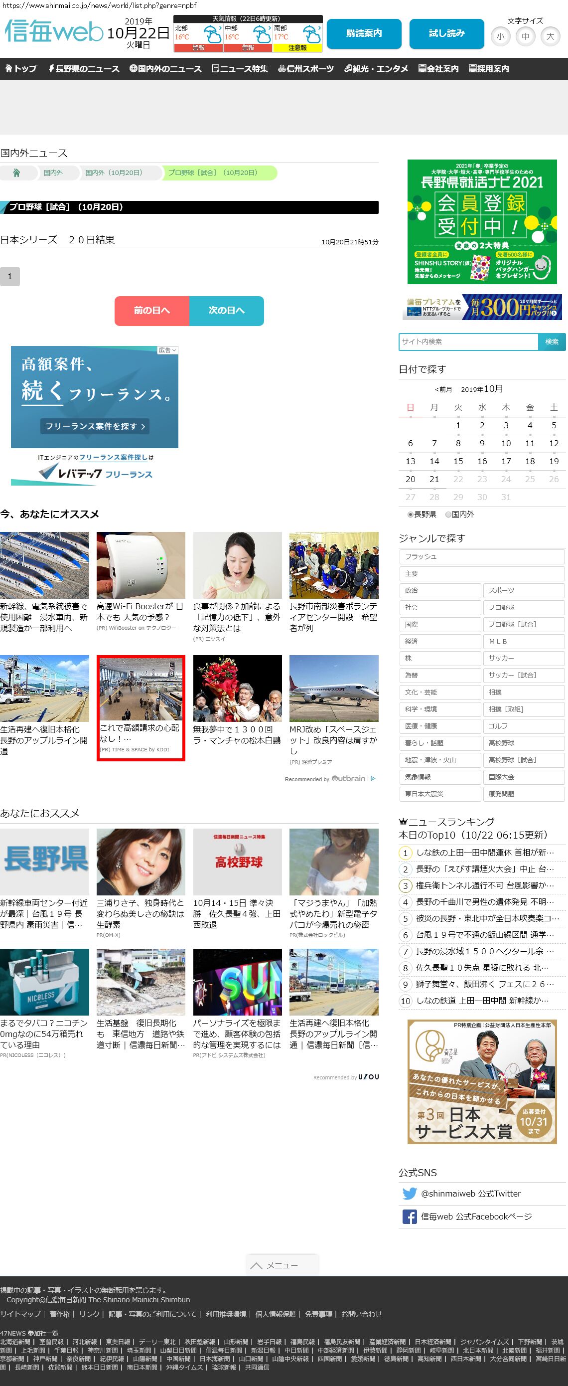Open the home breadcrumb icon

coord(16,173)
